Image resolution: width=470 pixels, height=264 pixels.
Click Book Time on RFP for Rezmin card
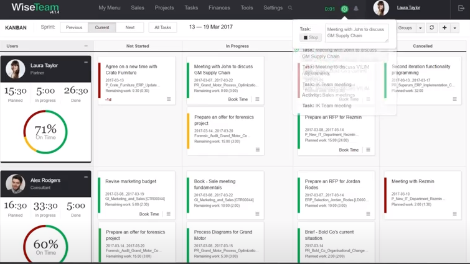click(x=349, y=150)
